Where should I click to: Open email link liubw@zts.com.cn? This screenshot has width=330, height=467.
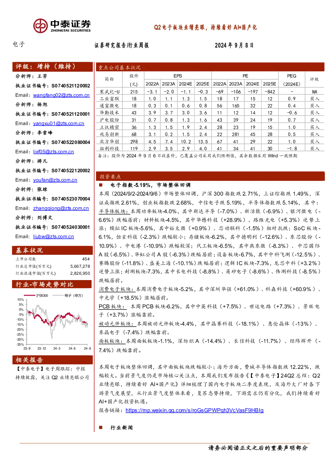coord(54,236)
